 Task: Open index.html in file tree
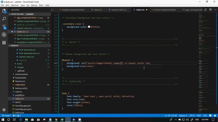(20, 85)
